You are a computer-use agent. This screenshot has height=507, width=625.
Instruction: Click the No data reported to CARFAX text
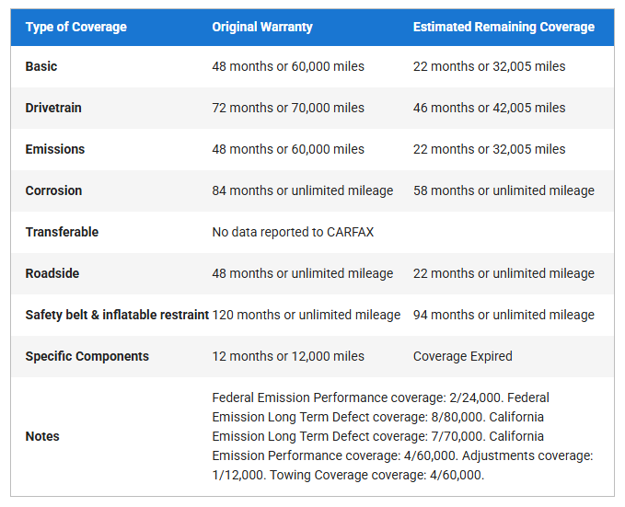click(293, 232)
